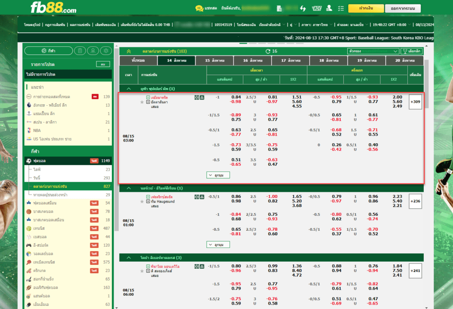Viewport: 453px width, 309px height.
Task: Open the bet slip clipboard icon
Action: point(80,51)
